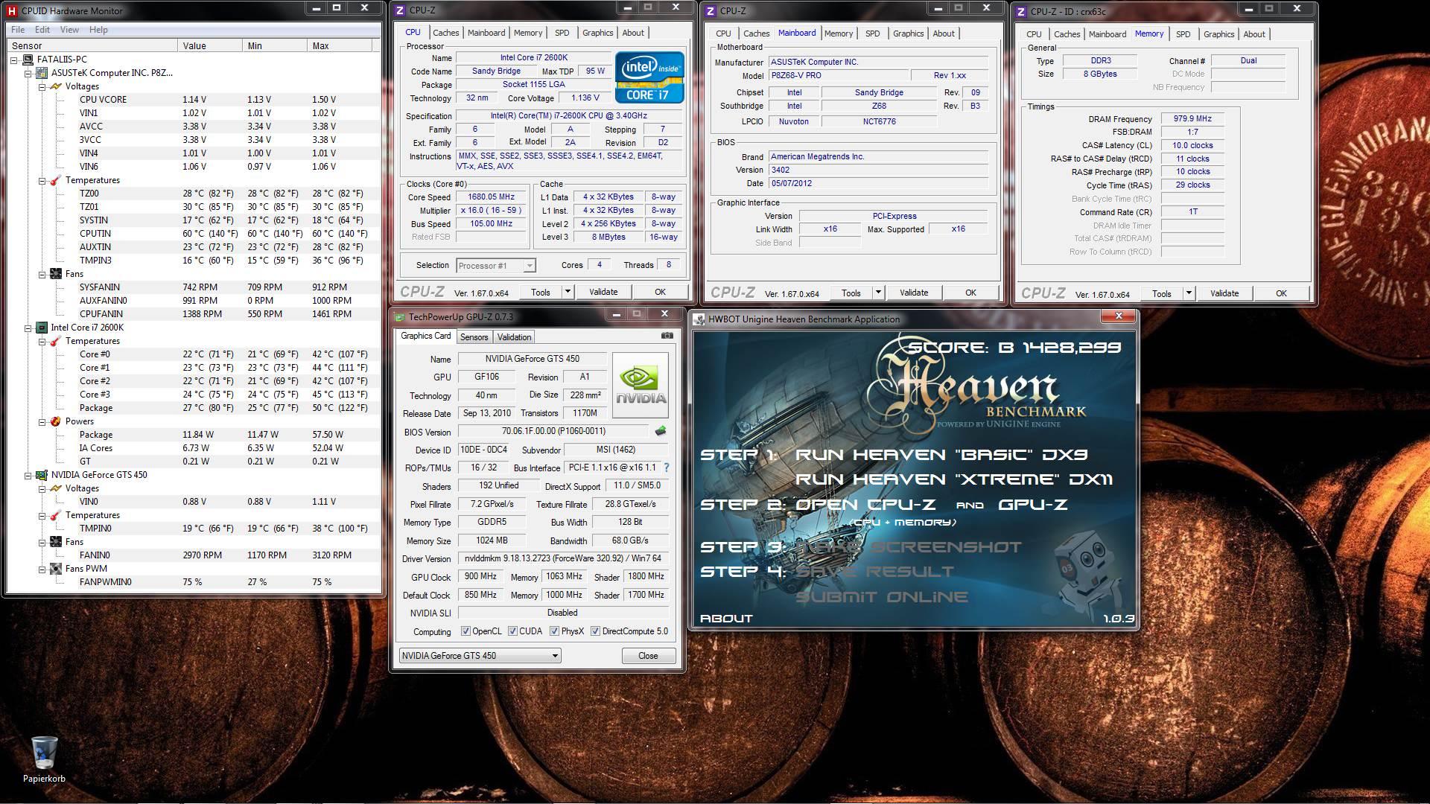This screenshot has width=1430, height=804.
Task: Open Tools dropdown arrow in CPU-Z Mainboard window
Action: click(878, 293)
